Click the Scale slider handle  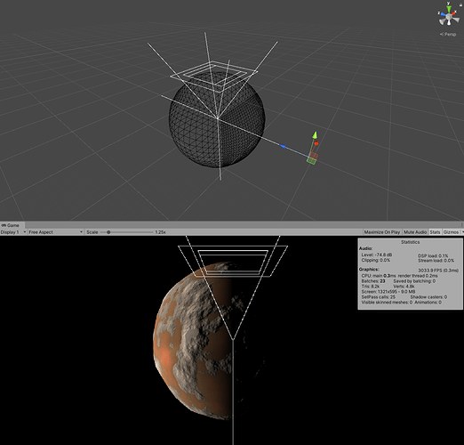click(108, 232)
